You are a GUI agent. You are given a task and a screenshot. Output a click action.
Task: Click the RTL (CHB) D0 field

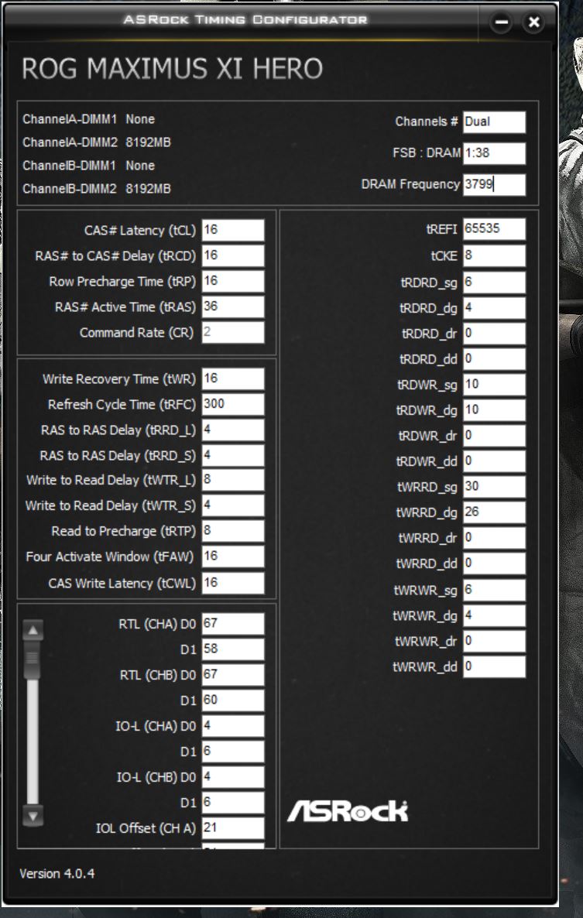coord(233,675)
